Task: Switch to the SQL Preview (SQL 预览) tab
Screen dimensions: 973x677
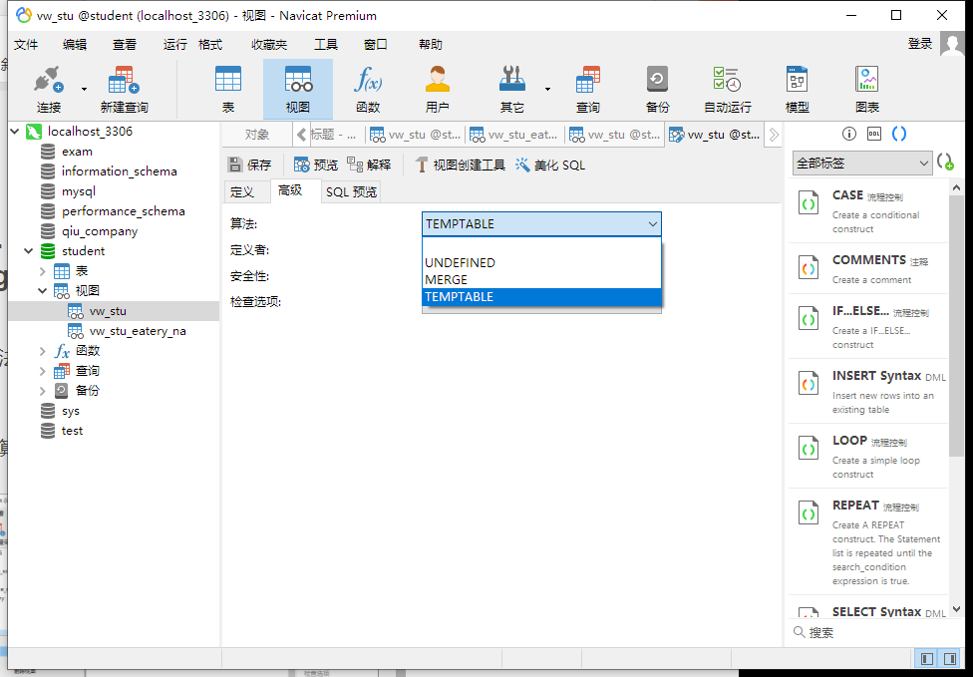Action: (x=351, y=191)
